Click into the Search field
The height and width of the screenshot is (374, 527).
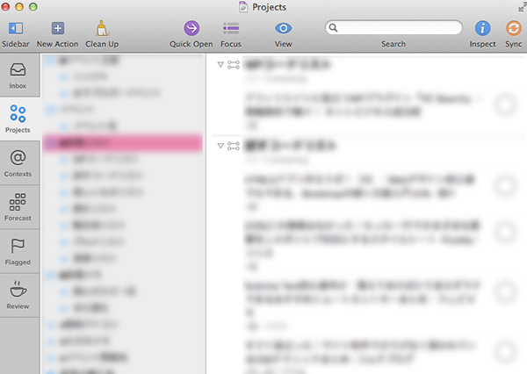(393, 27)
